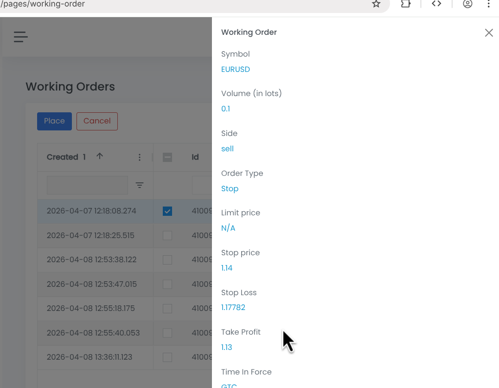Click the Id column header
The width and height of the screenshot is (499, 388).
point(195,157)
